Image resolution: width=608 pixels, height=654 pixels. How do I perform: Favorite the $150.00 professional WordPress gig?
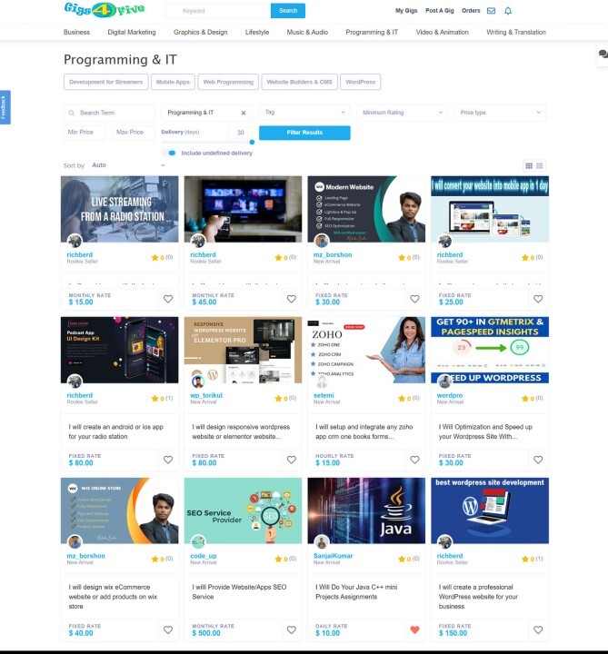(538, 629)
